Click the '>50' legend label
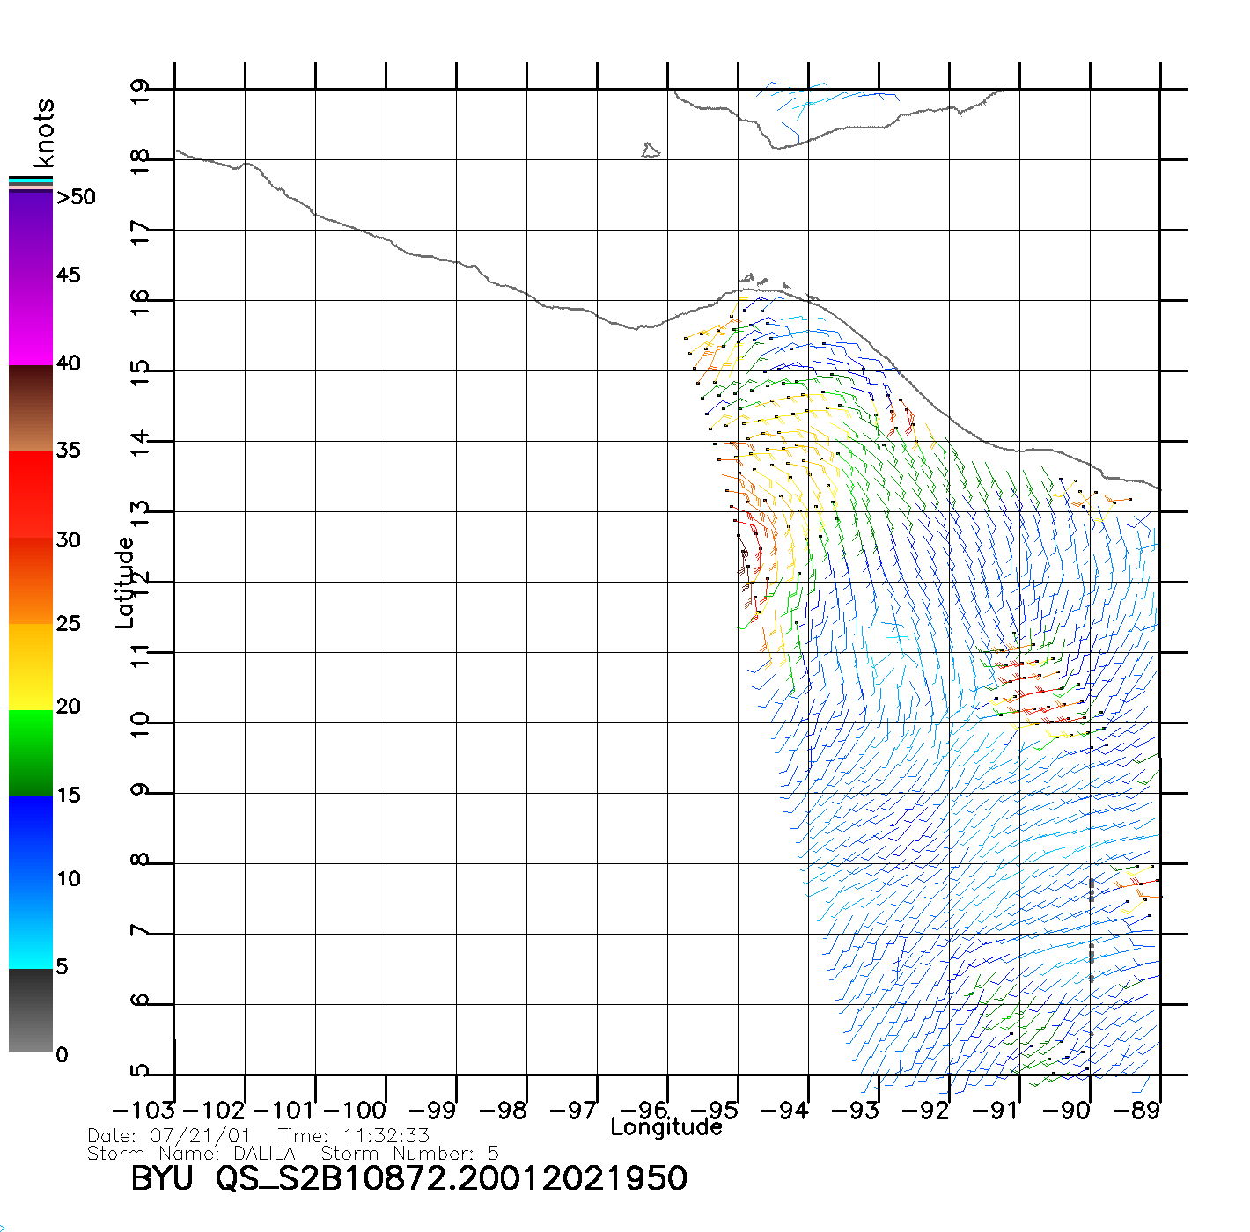This screenshot has width=1250, height=1232. (x=76, y=197)
